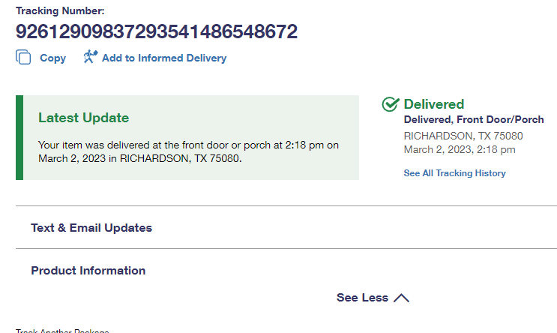Screen dimensions: 557x333
Task: Click the Tracking Number label
Action: (61, 10)
